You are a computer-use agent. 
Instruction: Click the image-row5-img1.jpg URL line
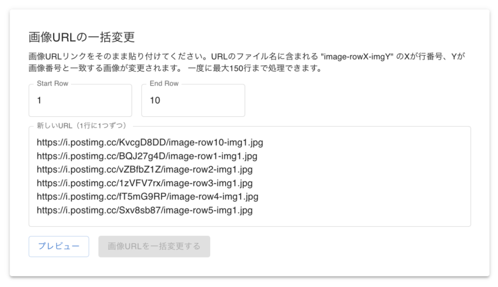coord(145,210)
